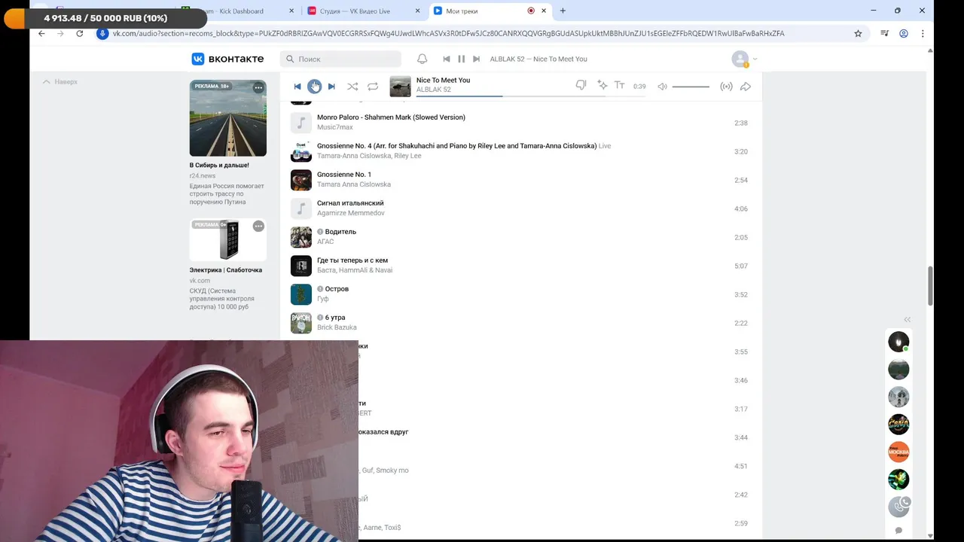Image resolution: width=964 pixels, height=542 pixels.
Task: Show lyrics using the Tt icon
Action: (x=620, y=86)
